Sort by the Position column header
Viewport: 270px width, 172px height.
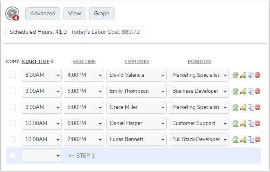click(199, 61)
